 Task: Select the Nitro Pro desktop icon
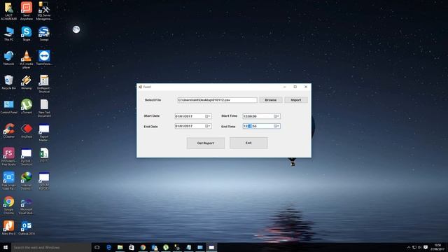[8, 227]
